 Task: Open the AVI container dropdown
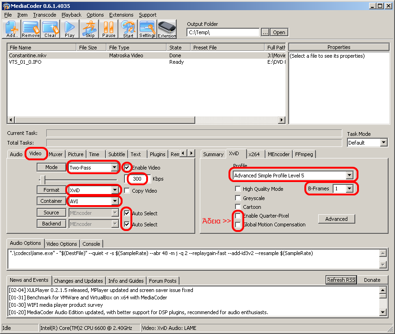115,201
